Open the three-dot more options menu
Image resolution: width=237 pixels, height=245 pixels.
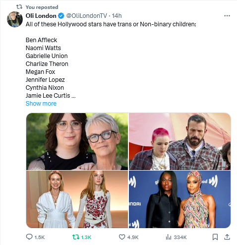[x=227, y=16]
